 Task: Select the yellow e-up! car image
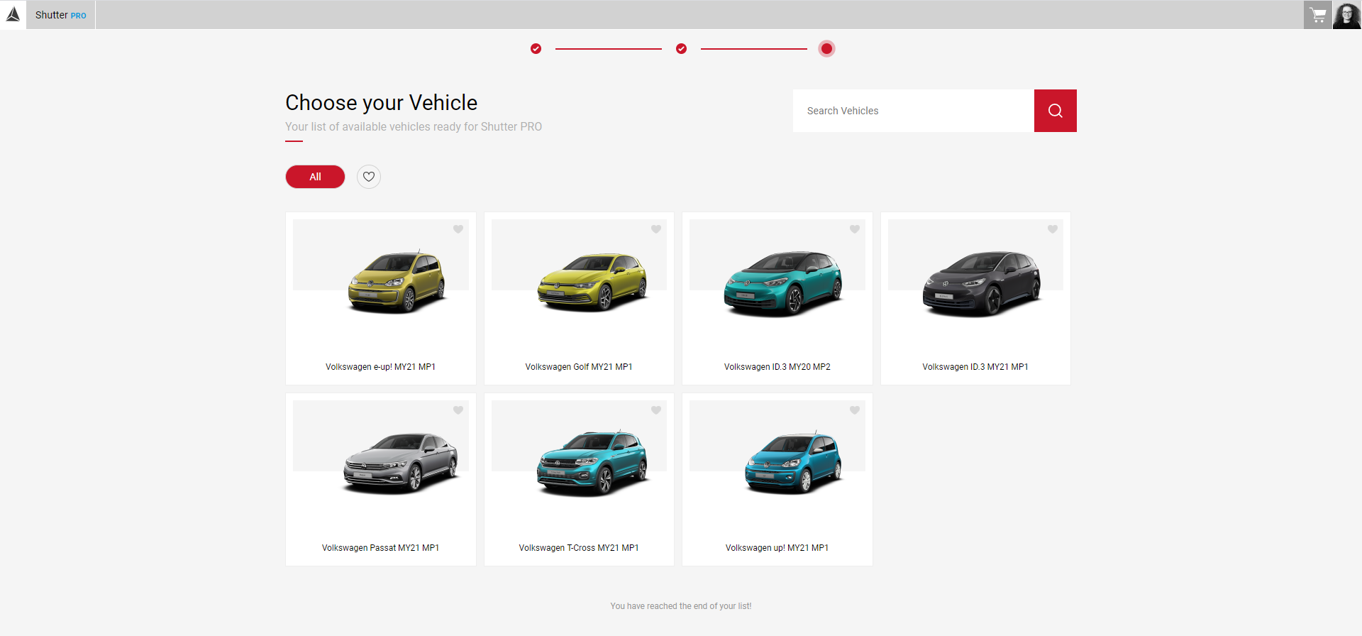pyautogui.click(x=397, y=282)
